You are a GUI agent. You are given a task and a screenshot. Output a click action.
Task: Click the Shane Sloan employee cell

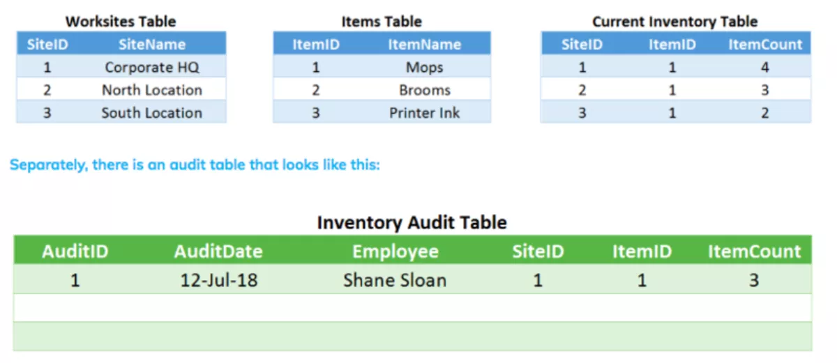point(395,280)
